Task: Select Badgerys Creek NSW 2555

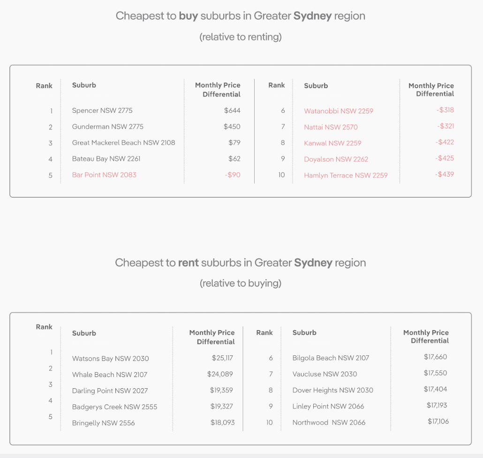Action: (114, 407)
